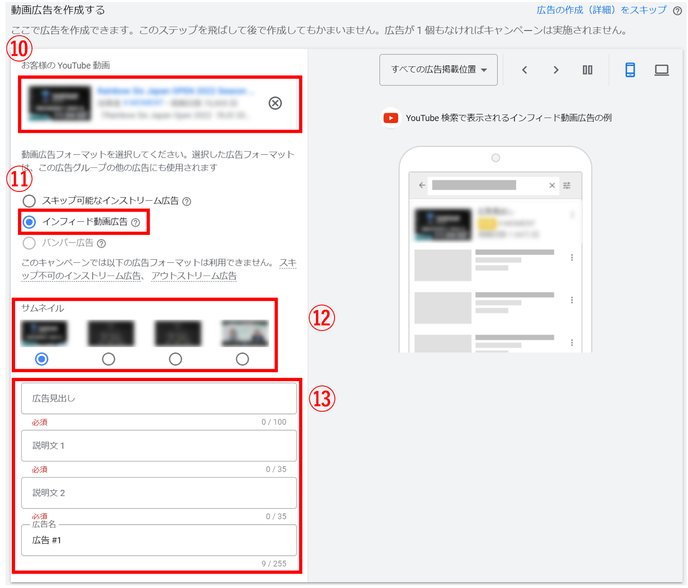Show next ad placement preview
The image size is (688, 588).
[x=556, y=70]
